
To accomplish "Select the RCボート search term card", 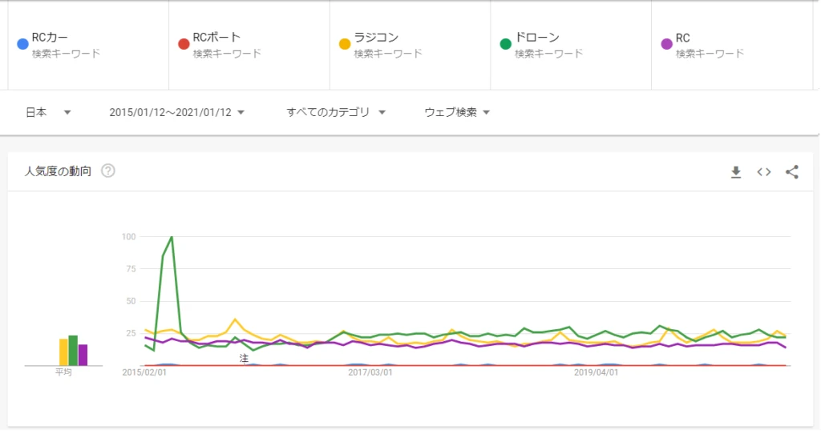I will click(249, 45).
